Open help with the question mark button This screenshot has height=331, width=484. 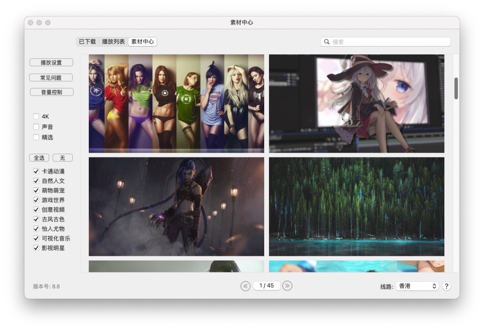[446, 286]
